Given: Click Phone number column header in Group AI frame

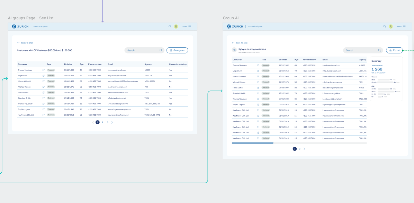Looking at the screenshot, I should click(x=310, y=59).
